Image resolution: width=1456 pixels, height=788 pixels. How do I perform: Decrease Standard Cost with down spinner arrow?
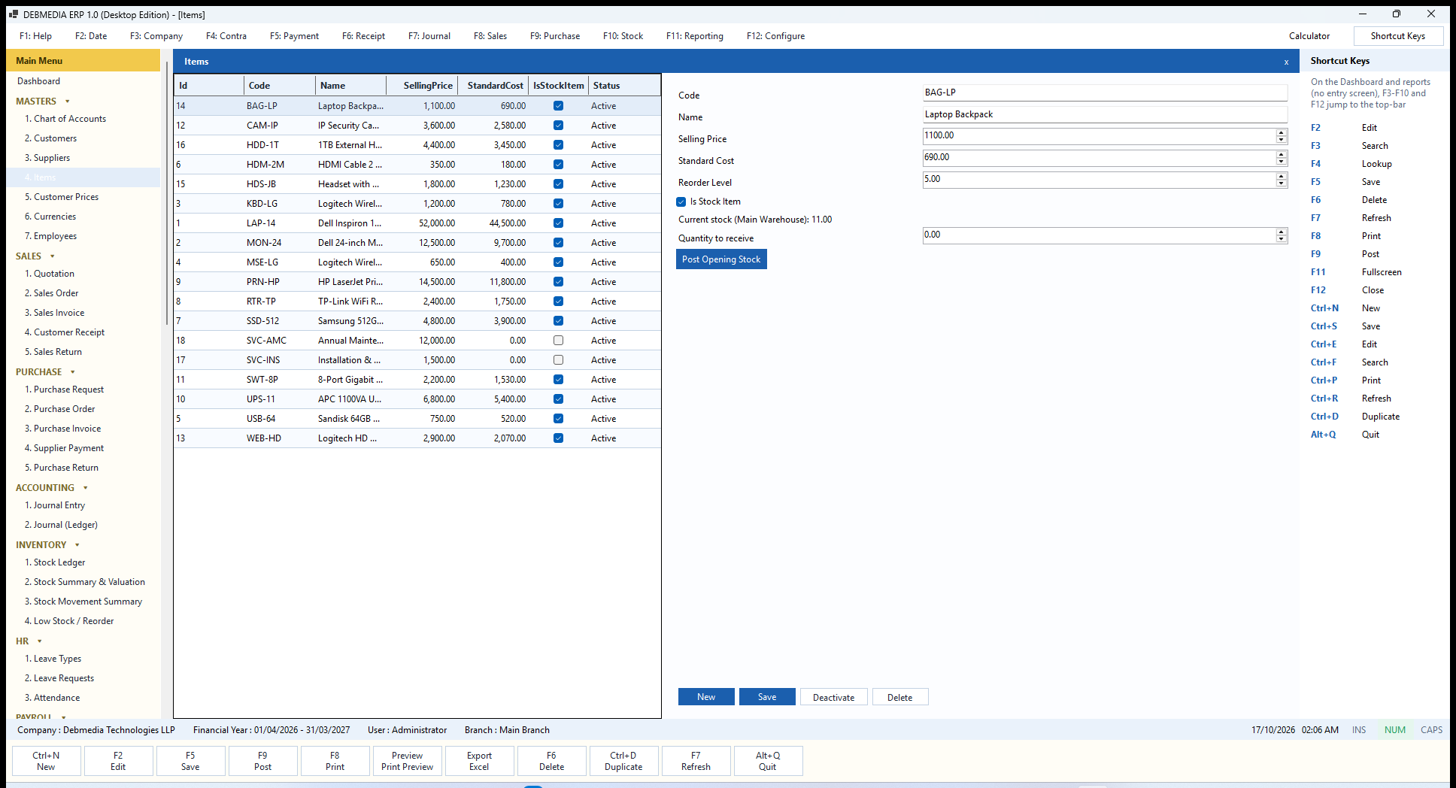coord(1282,162)
